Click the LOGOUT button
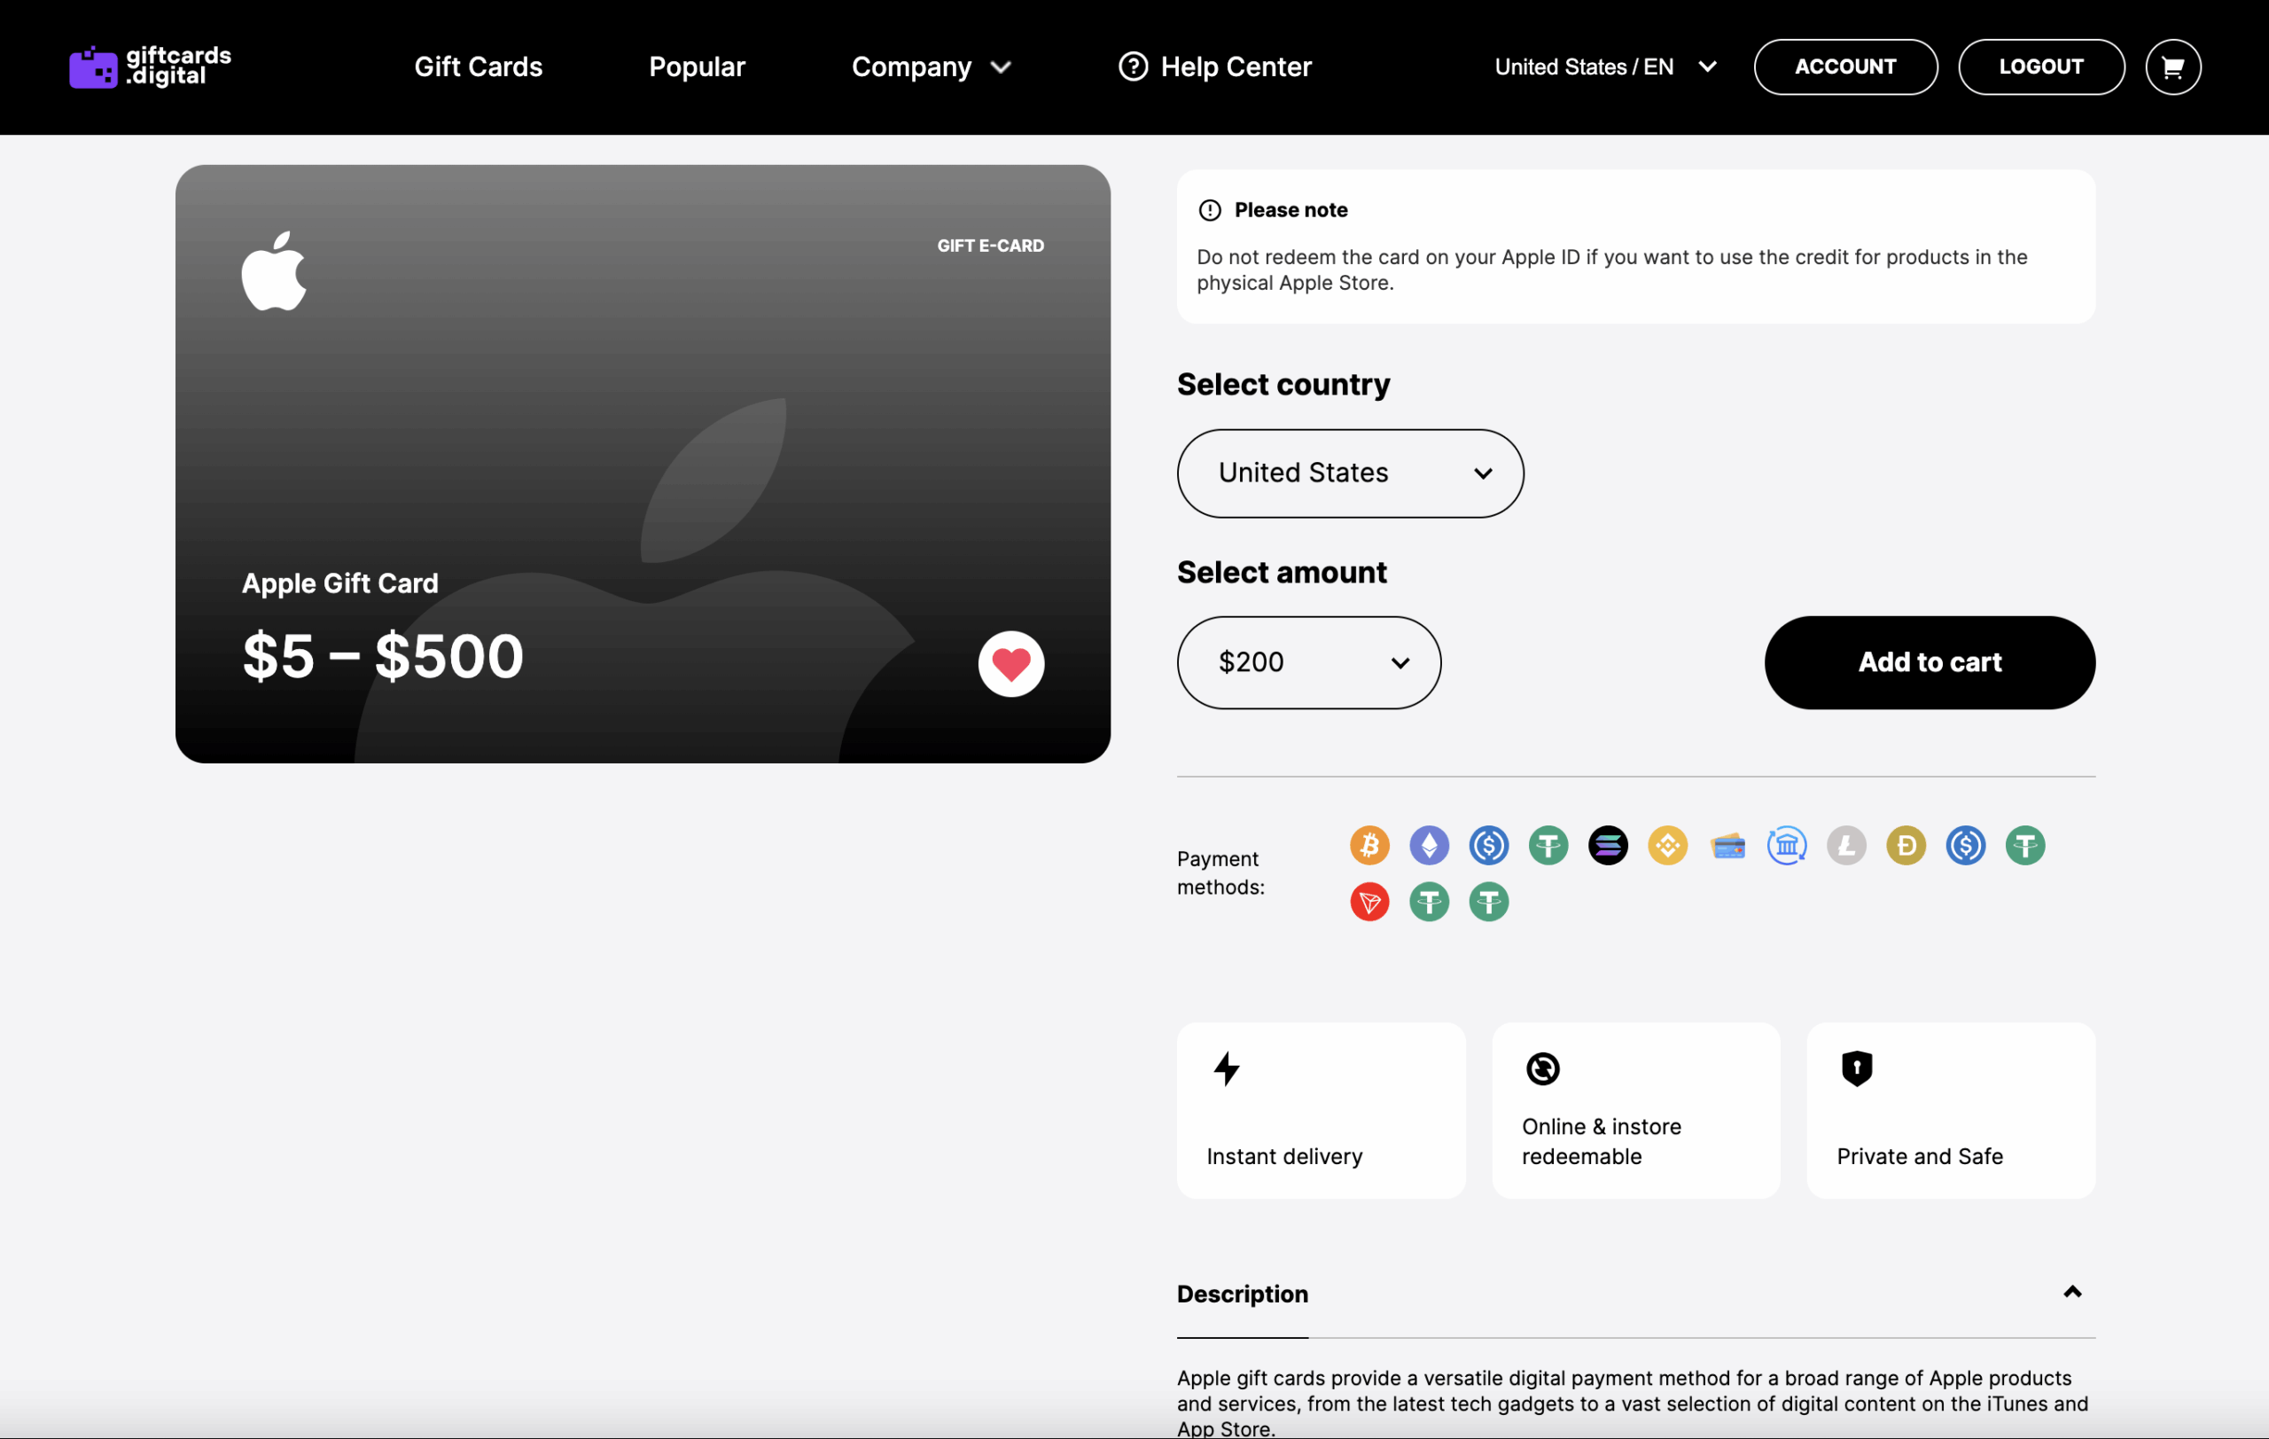 pos(2040,66)
